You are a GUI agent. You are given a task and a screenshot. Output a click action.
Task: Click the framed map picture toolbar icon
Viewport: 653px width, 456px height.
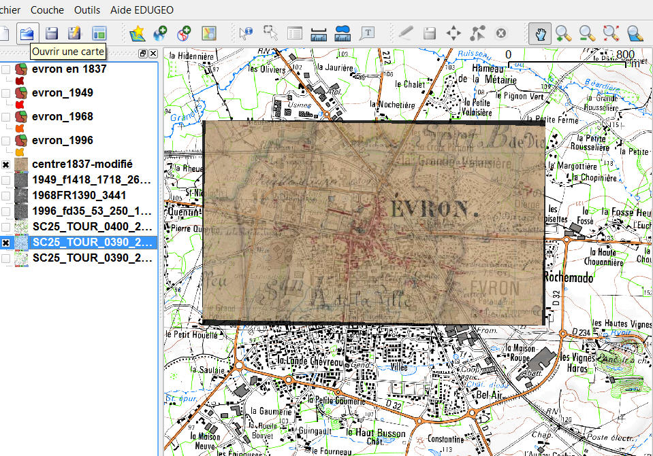coord(208,33)
